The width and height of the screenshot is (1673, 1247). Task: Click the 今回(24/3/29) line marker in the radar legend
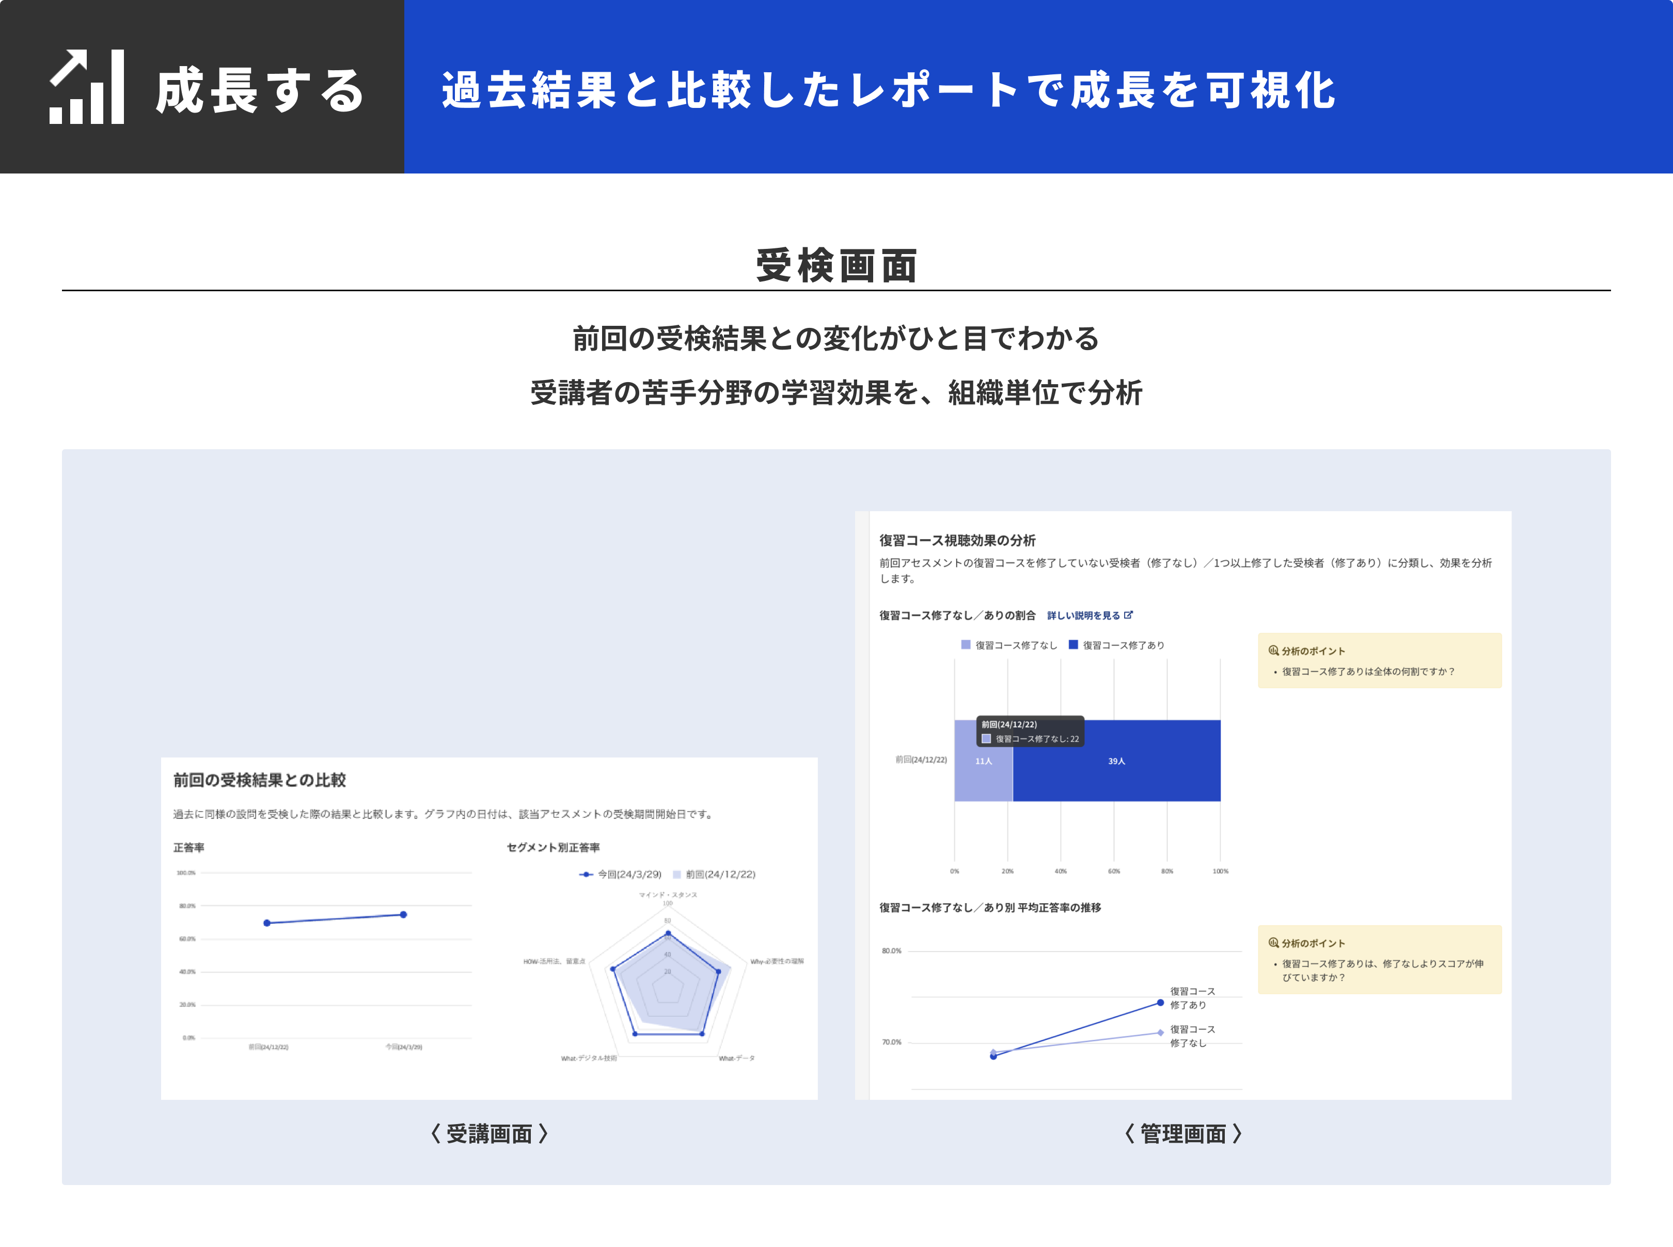point(587,874)
